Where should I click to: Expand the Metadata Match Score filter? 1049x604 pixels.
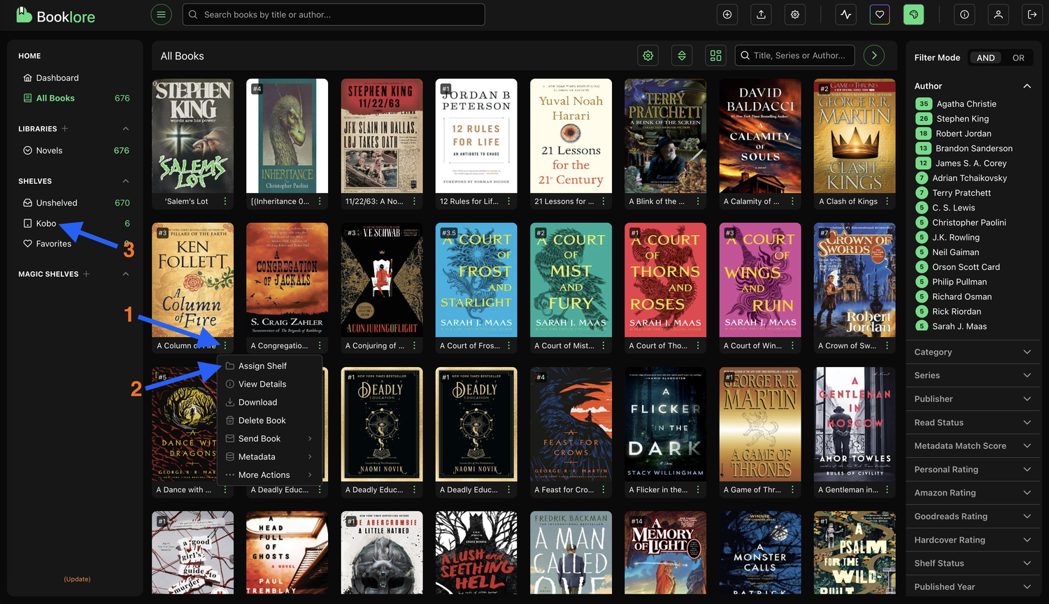click(x=973, y=446)
